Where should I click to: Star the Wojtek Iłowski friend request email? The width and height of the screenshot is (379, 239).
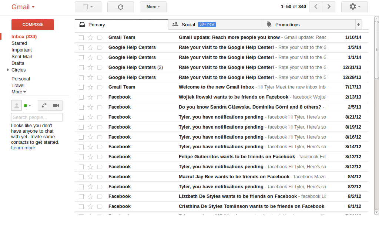[x=90, y=97]
